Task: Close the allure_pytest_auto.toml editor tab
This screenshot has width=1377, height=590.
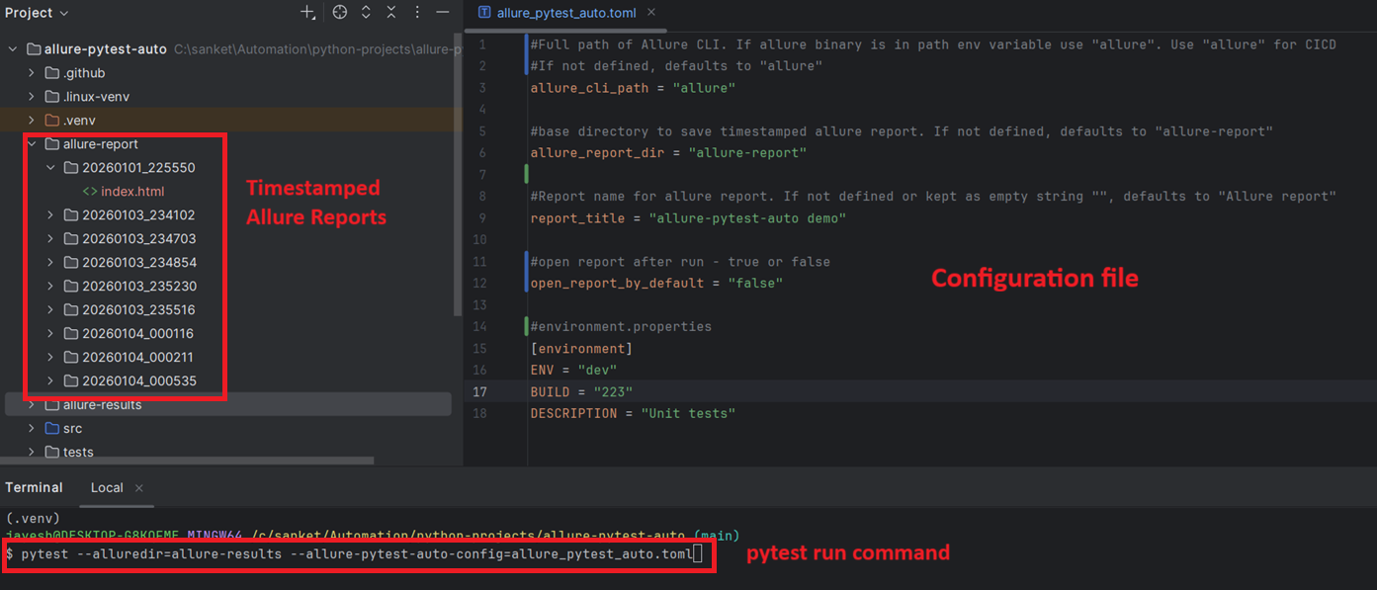Action: tap(652, 13)
